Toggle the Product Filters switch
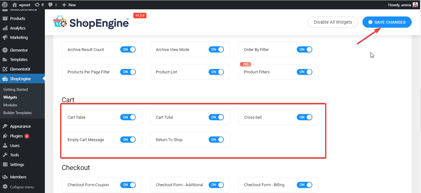The width and height of the screenshot is (421, 193). click(x=305, y=72)
